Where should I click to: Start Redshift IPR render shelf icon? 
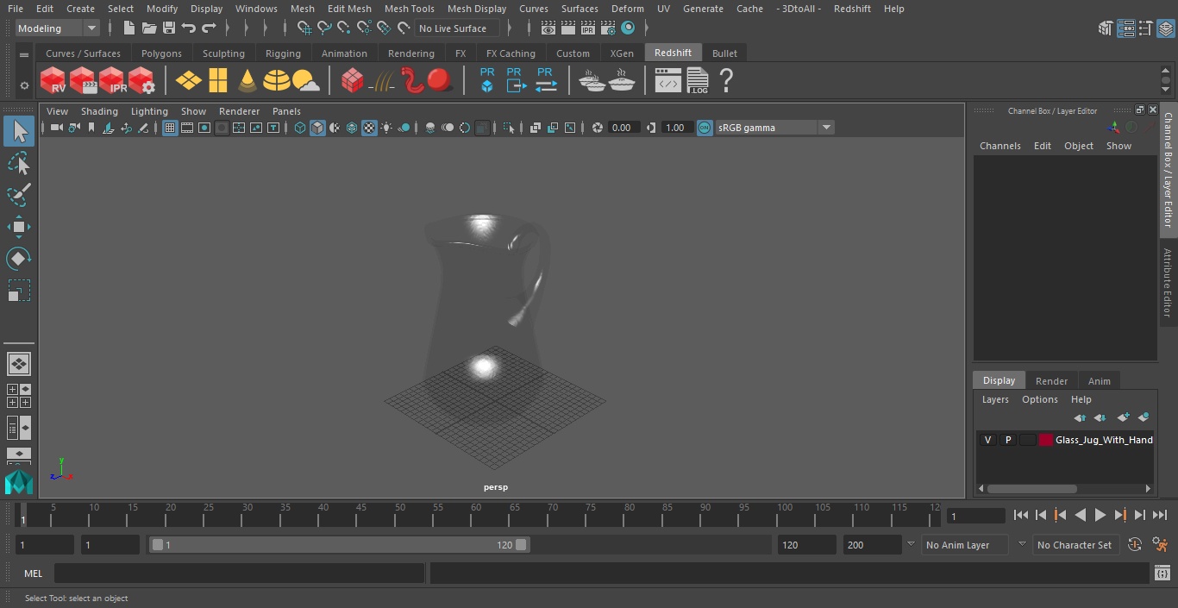coord(112,81)
